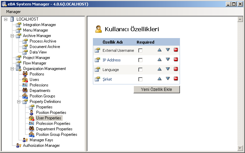Click the LOCALHOST server icon

12,19
